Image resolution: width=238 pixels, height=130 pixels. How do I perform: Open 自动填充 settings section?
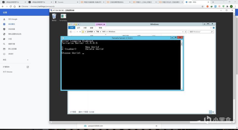(x=12, y=24)
